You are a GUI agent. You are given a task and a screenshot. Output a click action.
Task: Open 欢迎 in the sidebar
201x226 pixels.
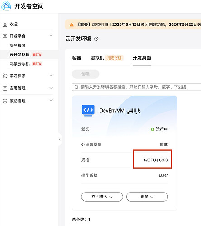tap(14, 24)
